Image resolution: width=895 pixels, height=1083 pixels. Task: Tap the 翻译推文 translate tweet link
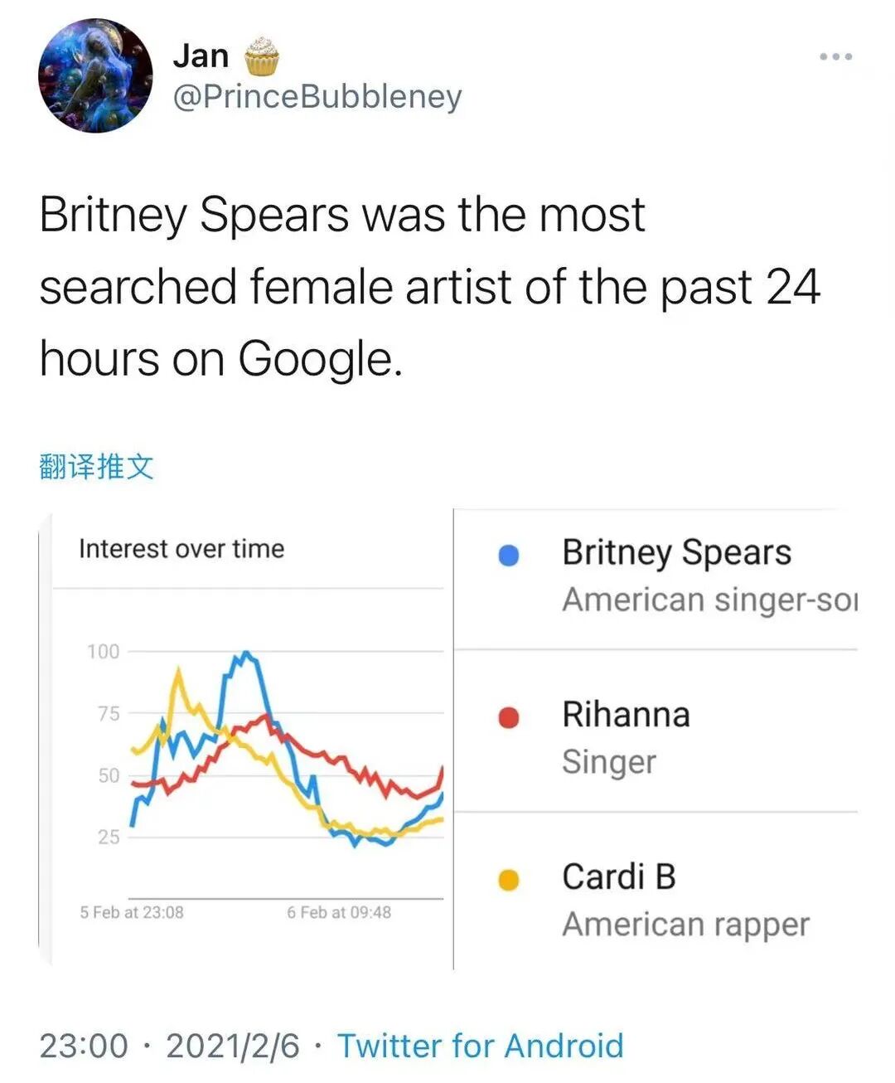tap(96, 467)
